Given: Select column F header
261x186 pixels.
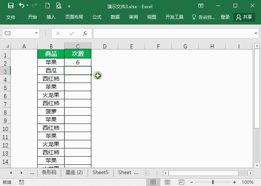Looking at the screenshot, I should tap(158, 46).
